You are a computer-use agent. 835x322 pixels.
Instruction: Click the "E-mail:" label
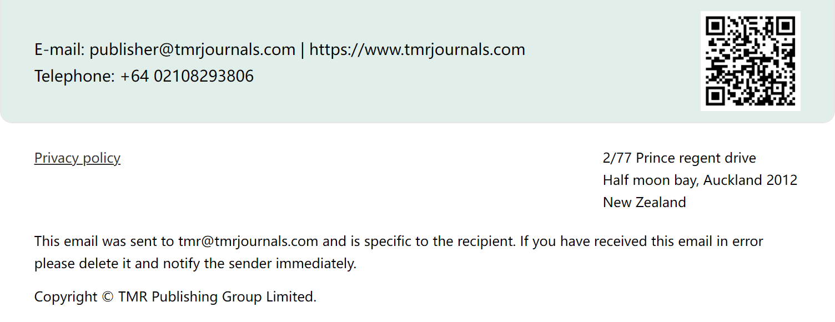(59, 50)
